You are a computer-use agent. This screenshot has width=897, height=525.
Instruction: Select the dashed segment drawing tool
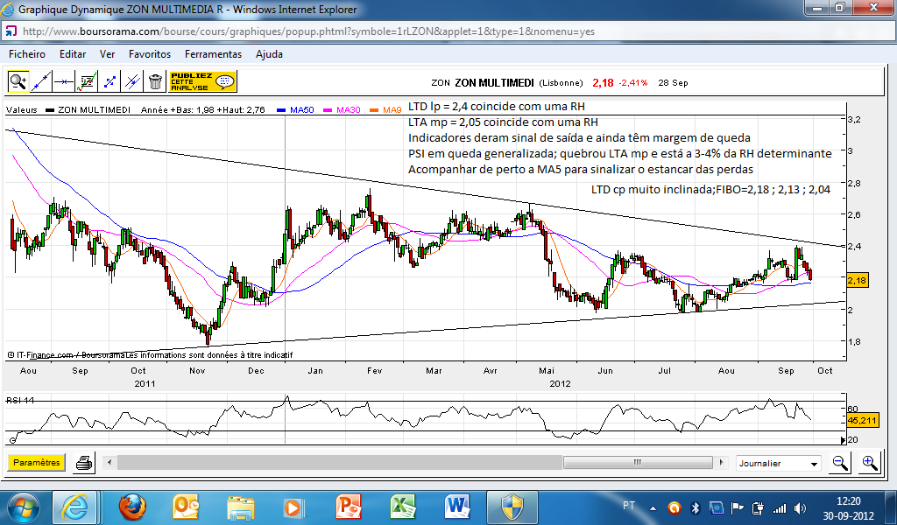coord(109,81)
